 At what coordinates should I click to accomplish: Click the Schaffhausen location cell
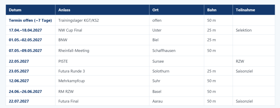click(x=177, y=51)
